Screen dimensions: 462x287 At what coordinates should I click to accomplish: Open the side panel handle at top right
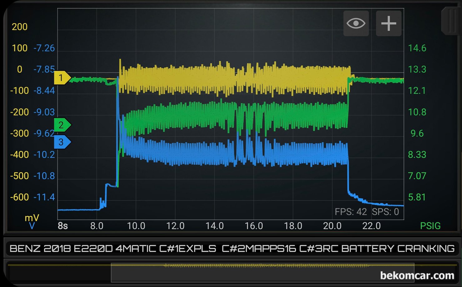451,21
